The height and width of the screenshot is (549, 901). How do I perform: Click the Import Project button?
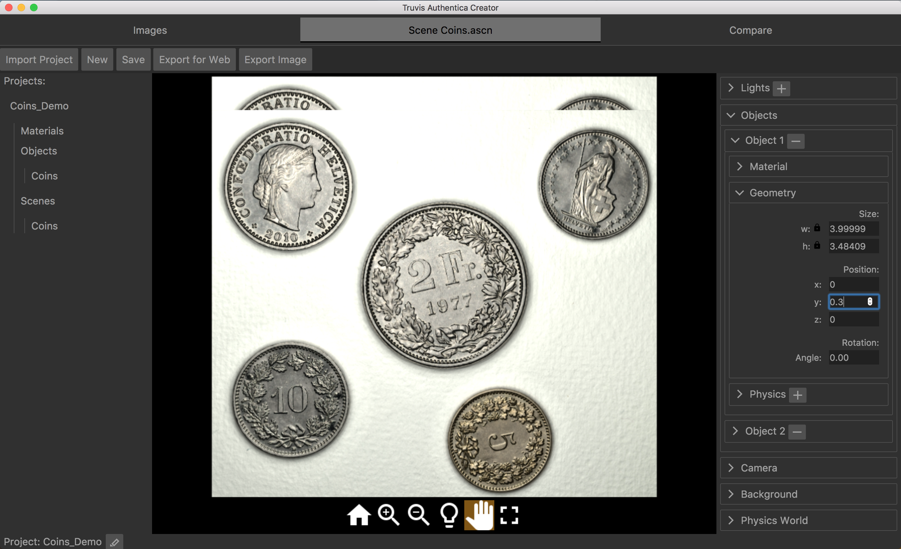[39, 60]
